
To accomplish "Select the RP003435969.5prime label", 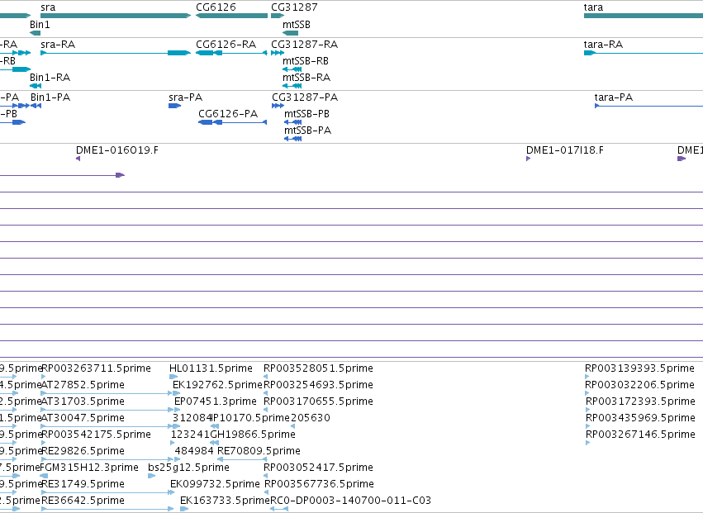I will 640,418.
